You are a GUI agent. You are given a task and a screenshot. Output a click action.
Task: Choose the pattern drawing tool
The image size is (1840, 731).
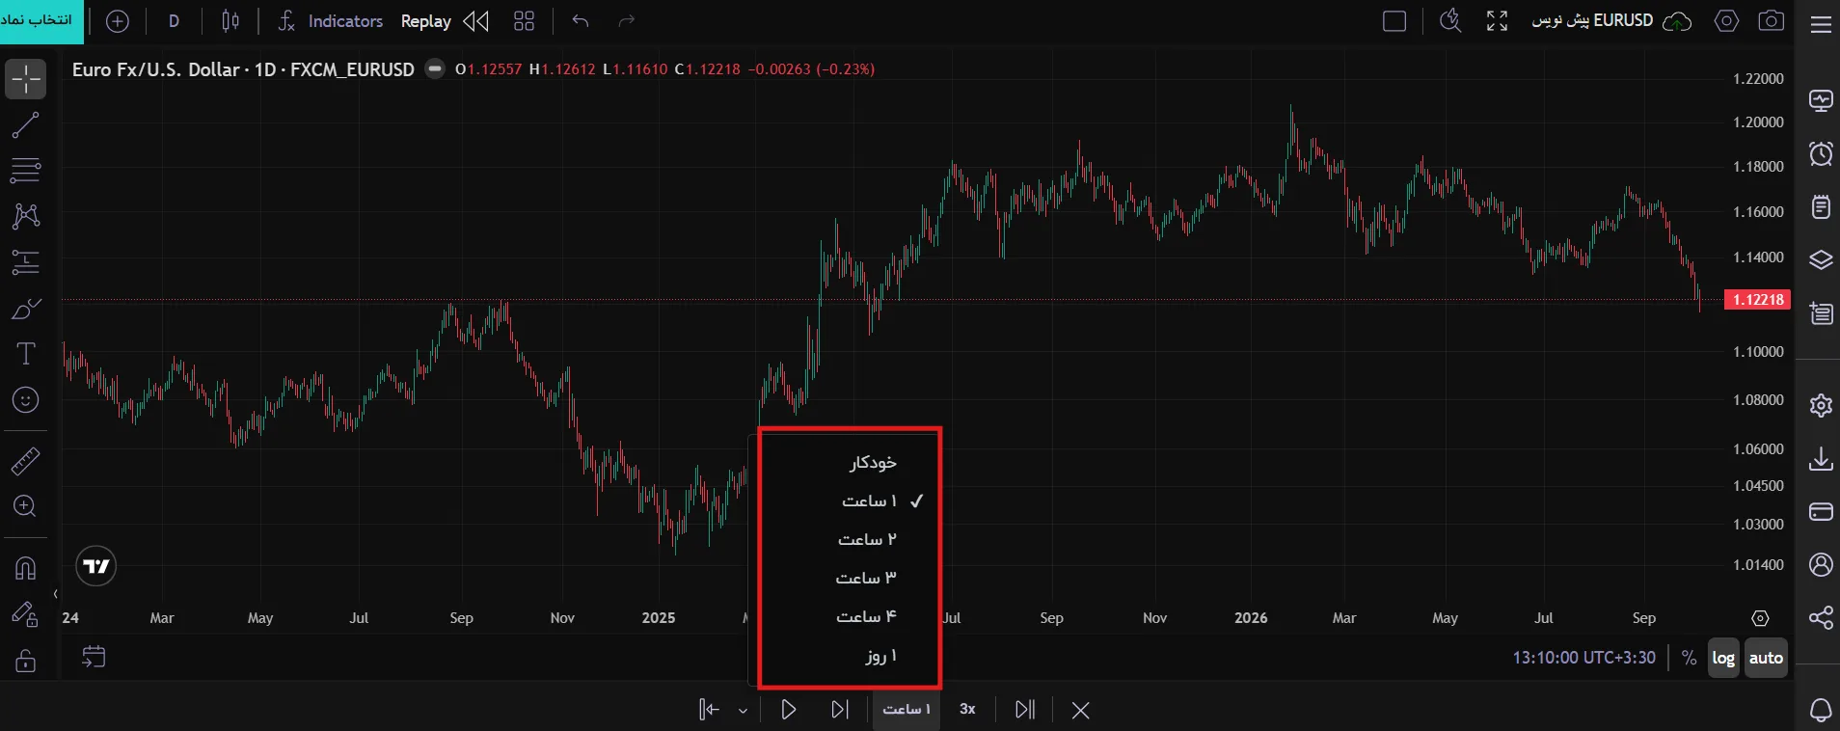(x=26, y=216)
